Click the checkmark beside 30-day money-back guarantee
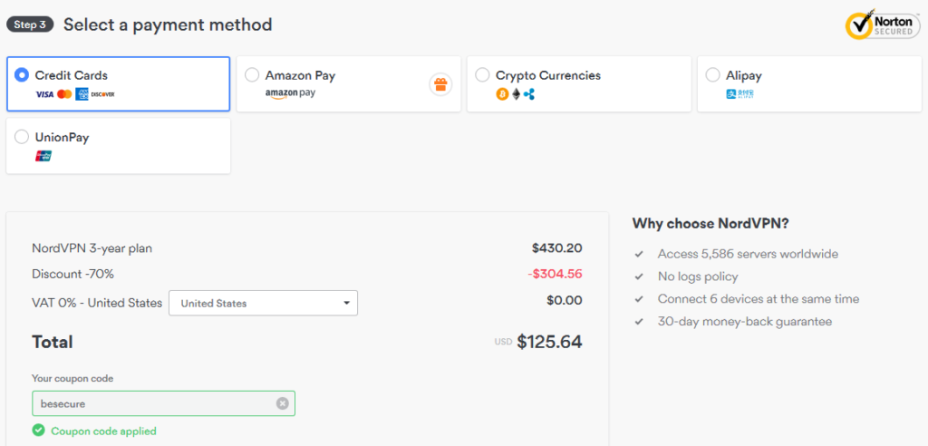Viewport: 928px width, 446px height. (639, 322)
